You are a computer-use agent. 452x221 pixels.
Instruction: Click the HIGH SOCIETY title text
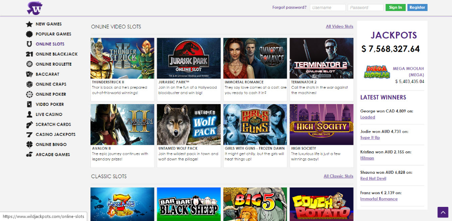304,148
